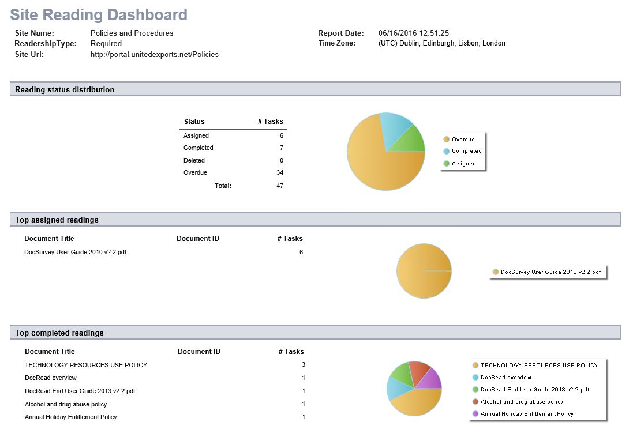Click the blue Completed legend swatch in status chart
This screenshot has height=437, width=633.
pyautogui.click(x=446, y=151)
